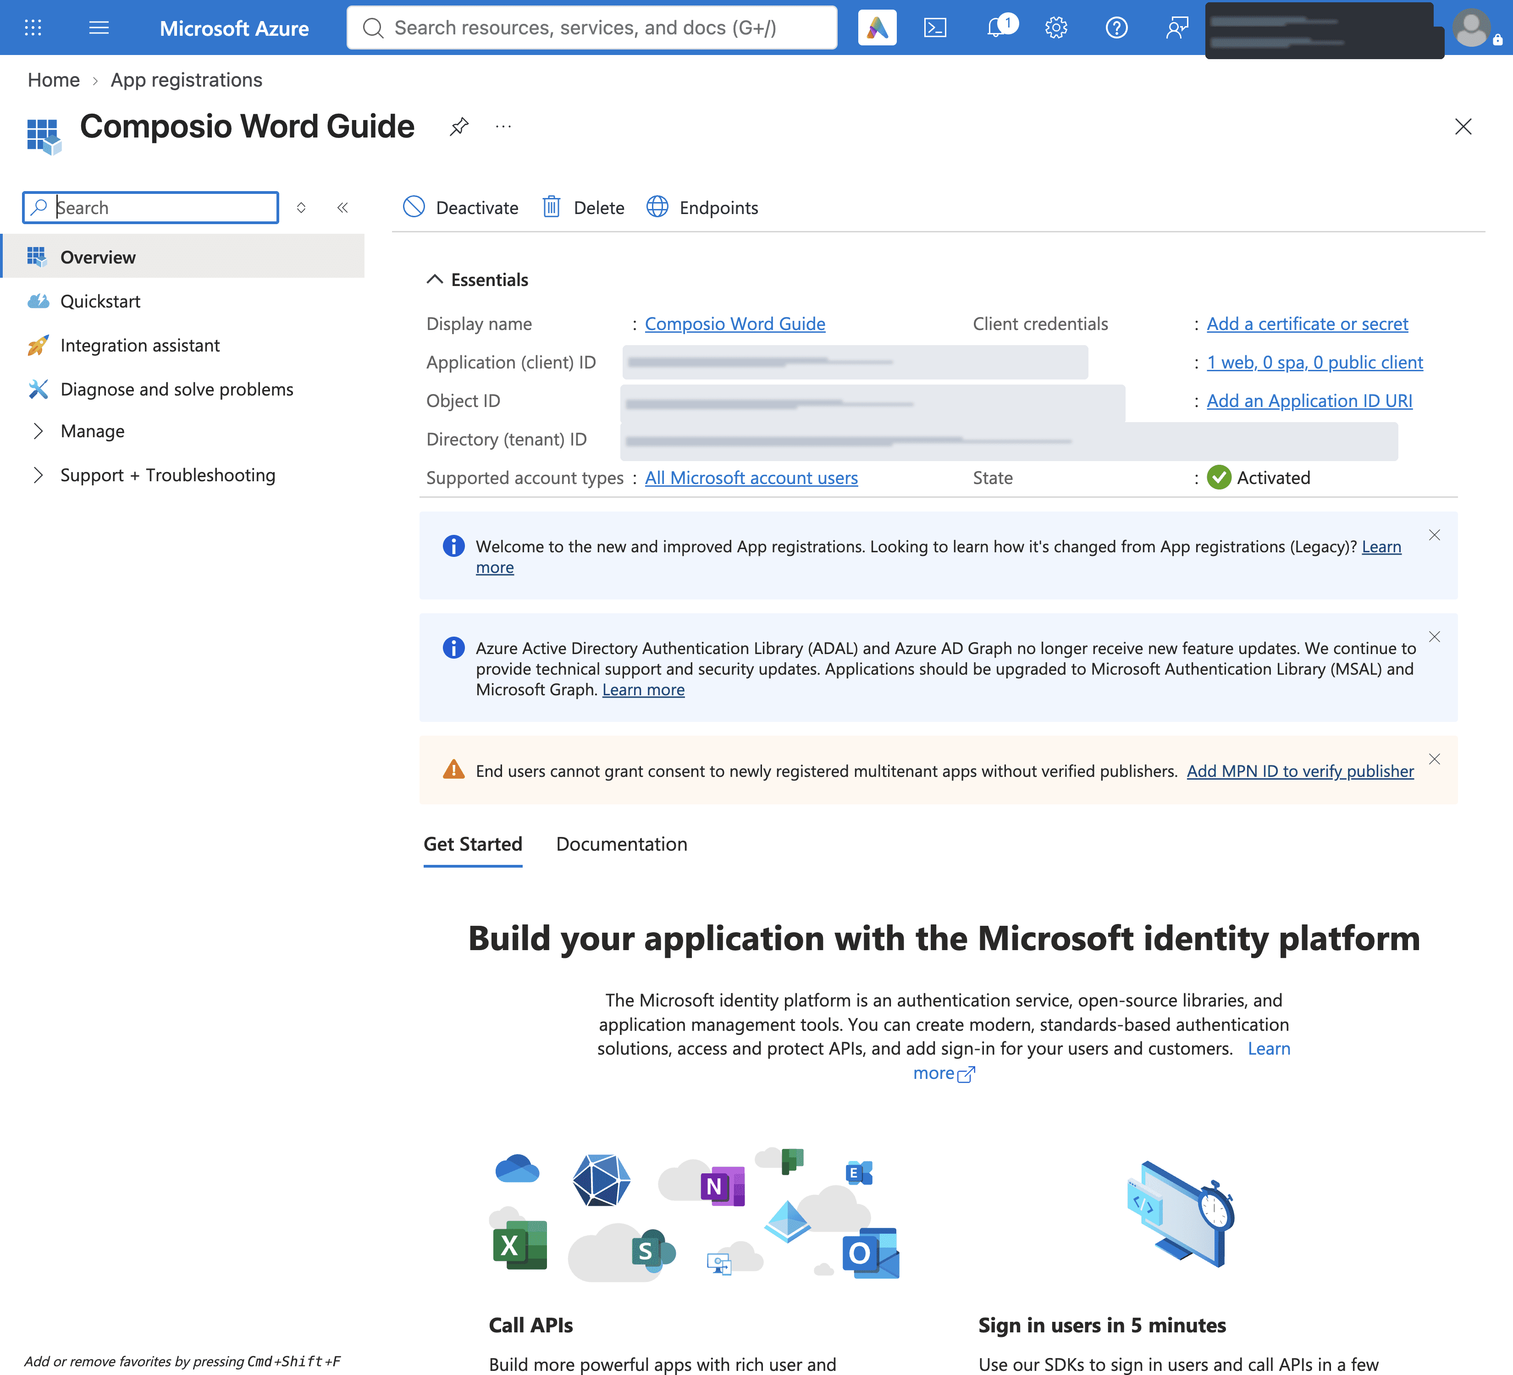Open the help question mark icon
The height and width of the screenshot is (1375, 1513).
click(x=1116, y=28)
